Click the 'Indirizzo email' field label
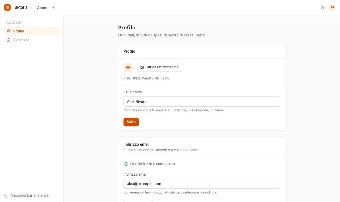 pos(135,174)
